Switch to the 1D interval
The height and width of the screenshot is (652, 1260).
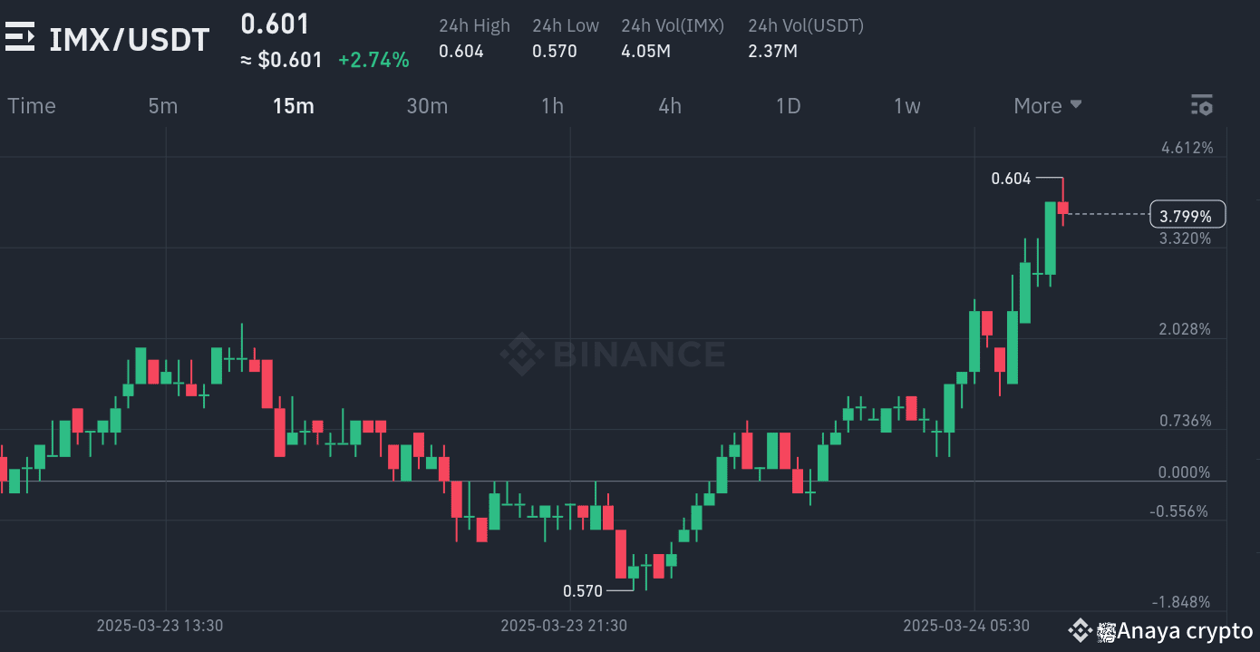pyautogui.click(x=788, y=105)
